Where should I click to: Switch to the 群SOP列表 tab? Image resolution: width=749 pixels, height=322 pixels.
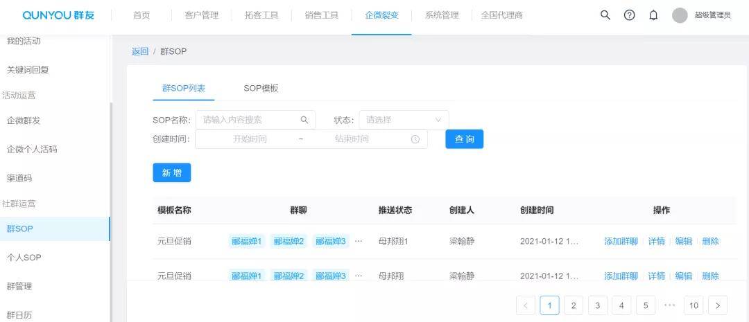pos(184,88)
